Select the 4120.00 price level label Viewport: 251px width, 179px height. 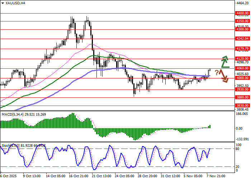(243, 58)
